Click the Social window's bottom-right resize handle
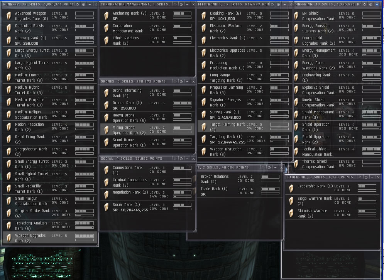The width and height of the screenshot is (384, 280). (195, 230)
